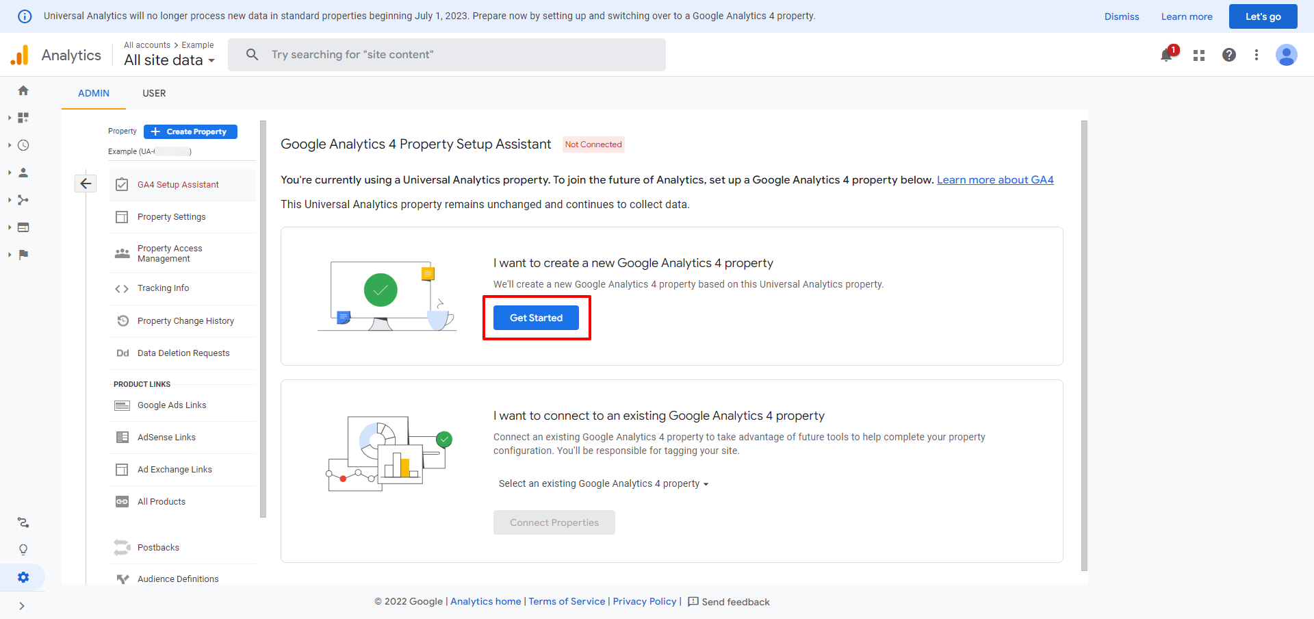Viewport: 1314px width, 619px height.
Task: Expand the left navigation with bottom chevron
Action: pos(22,606)
